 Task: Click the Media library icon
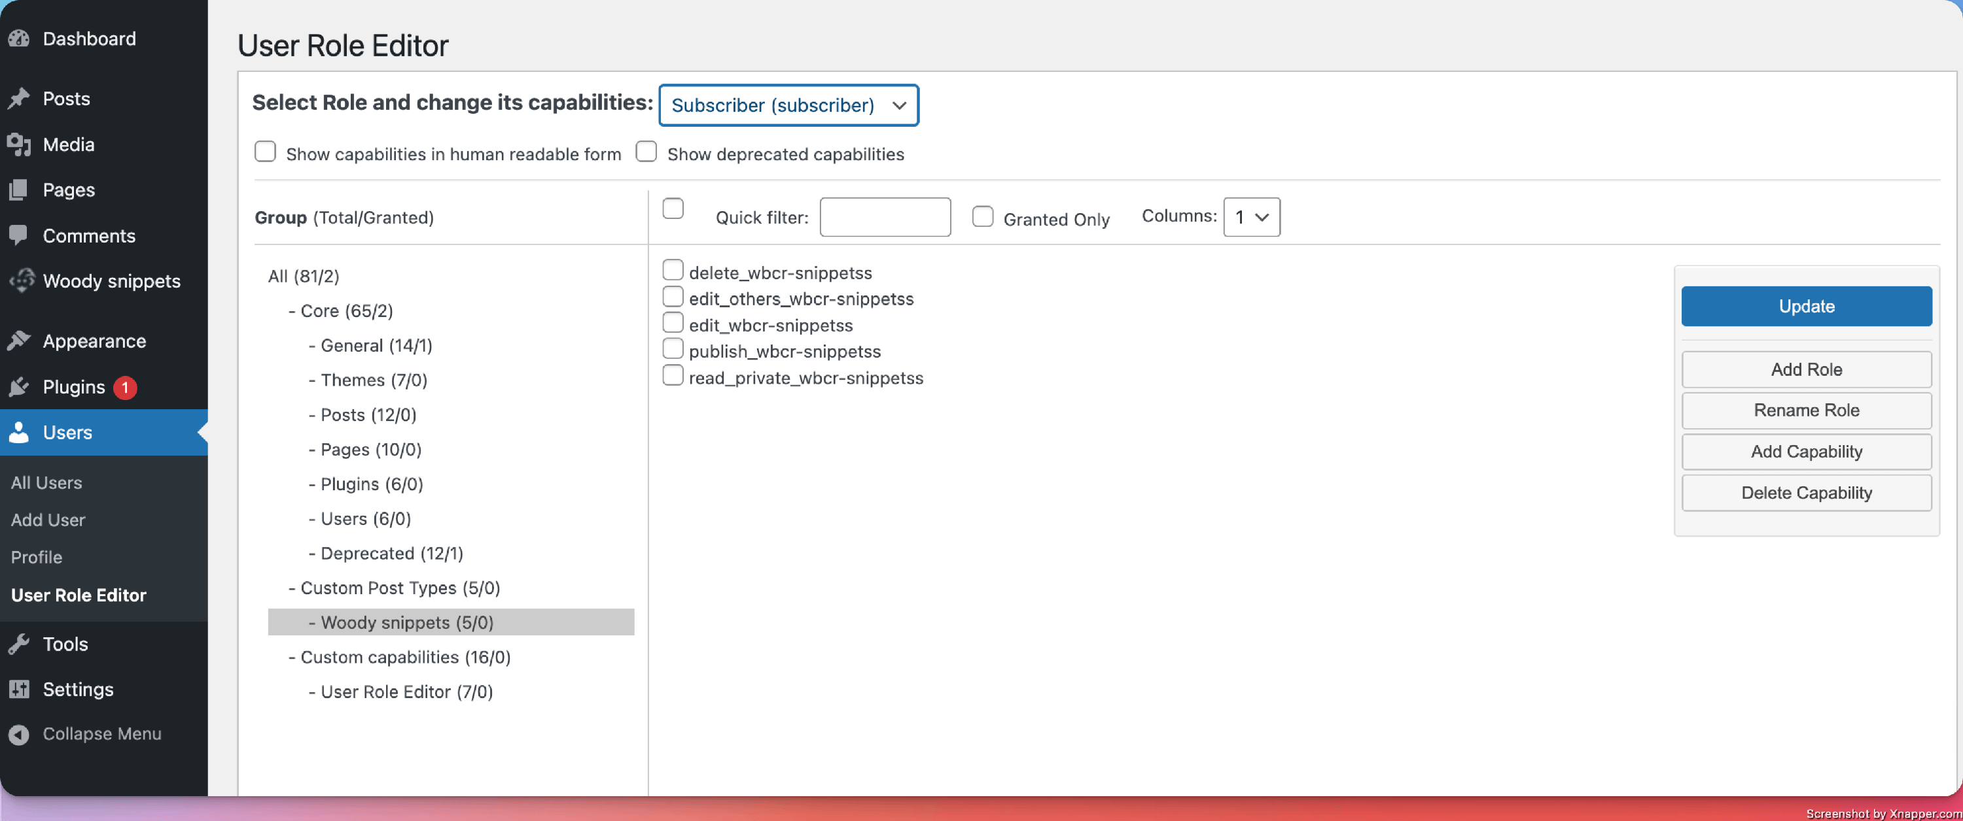[x=19, y=144]
